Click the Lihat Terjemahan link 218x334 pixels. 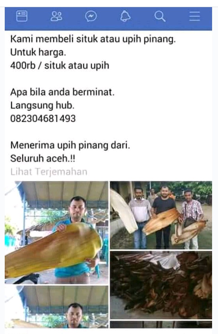(x=49, y=172)
